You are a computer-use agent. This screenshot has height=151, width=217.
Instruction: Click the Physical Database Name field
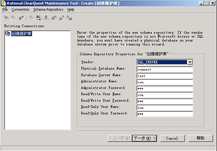[x=165, y=69]
